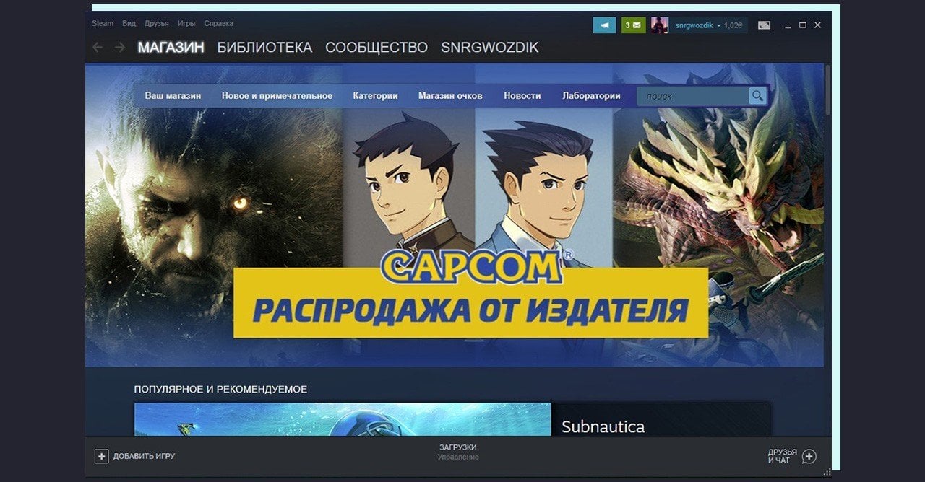Open the Ваш магазин store menu
Image resolution: width=925 pixels, height=482 pixels.
[173, 96]
